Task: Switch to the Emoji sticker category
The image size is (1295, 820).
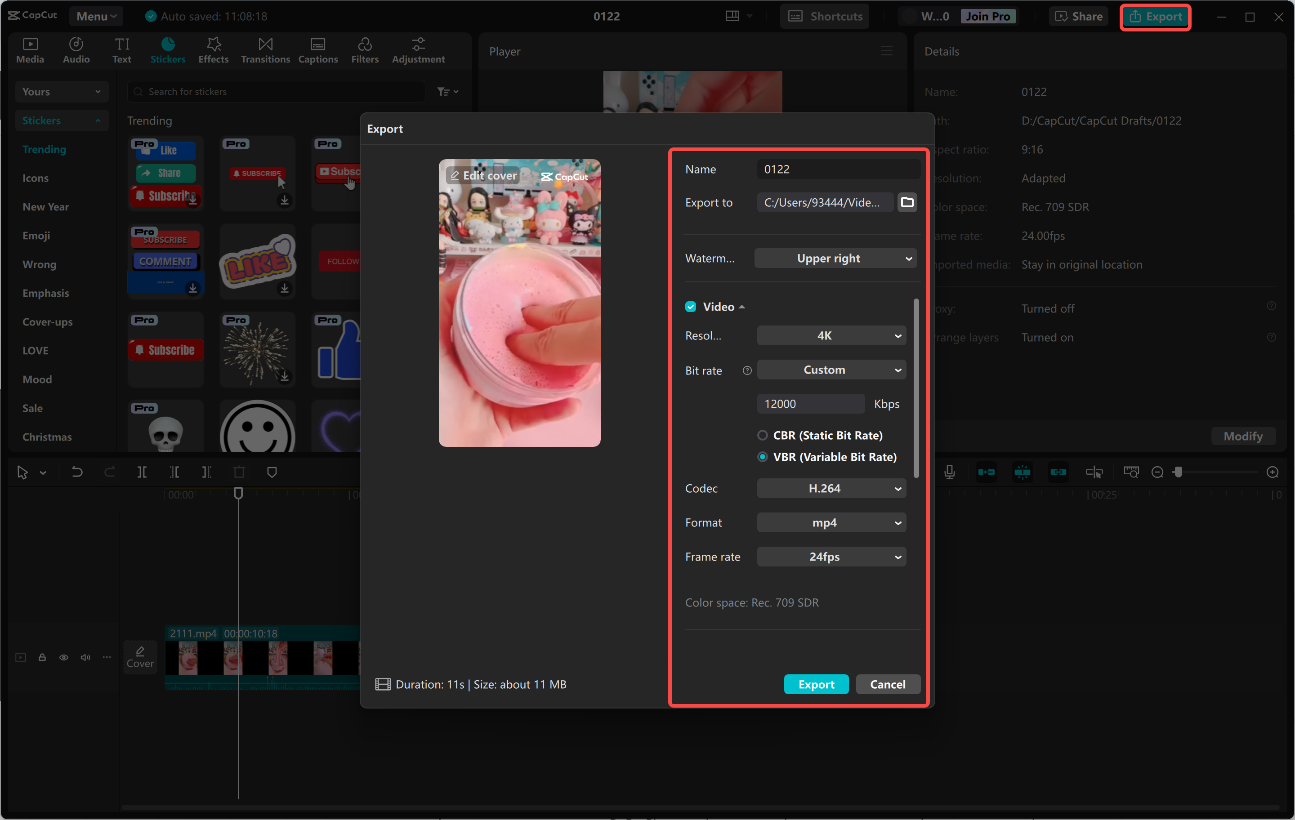Action: coord(36,235)
